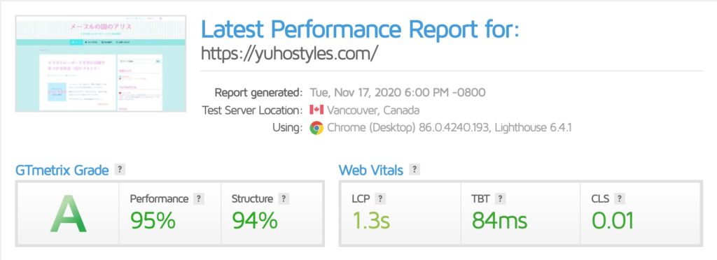Click the Web Vitals heading
This screenshot has height=260, width=717.
point(371,170)
